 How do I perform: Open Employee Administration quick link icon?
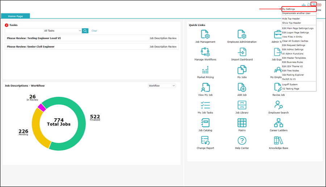242,34
